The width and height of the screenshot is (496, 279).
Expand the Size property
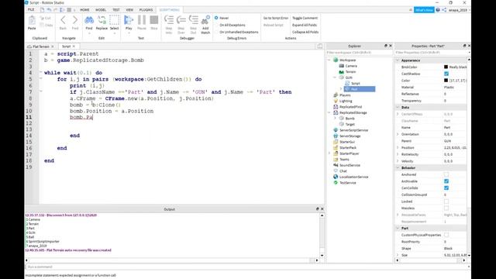[x=398, y=255]
